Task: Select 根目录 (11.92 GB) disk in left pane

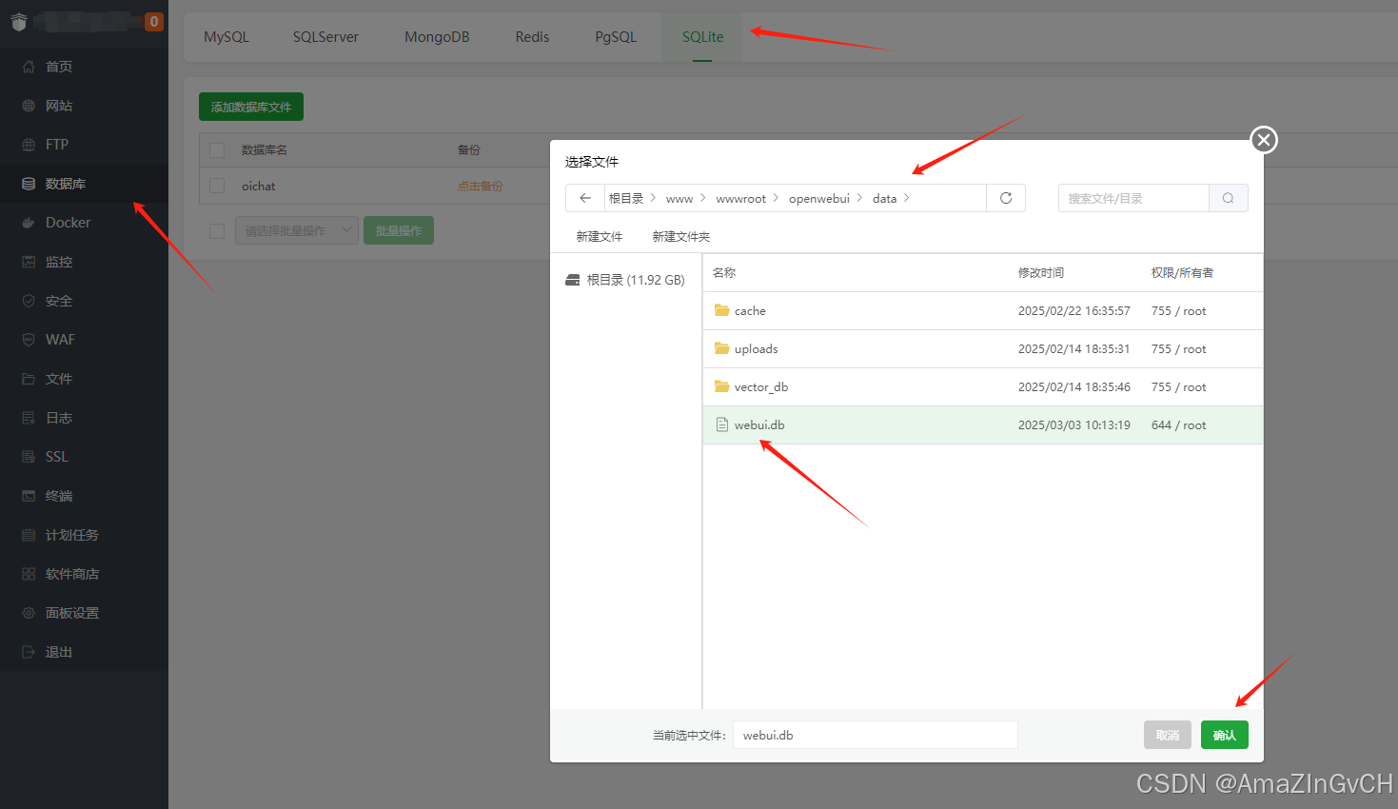Action: point(625,280)
